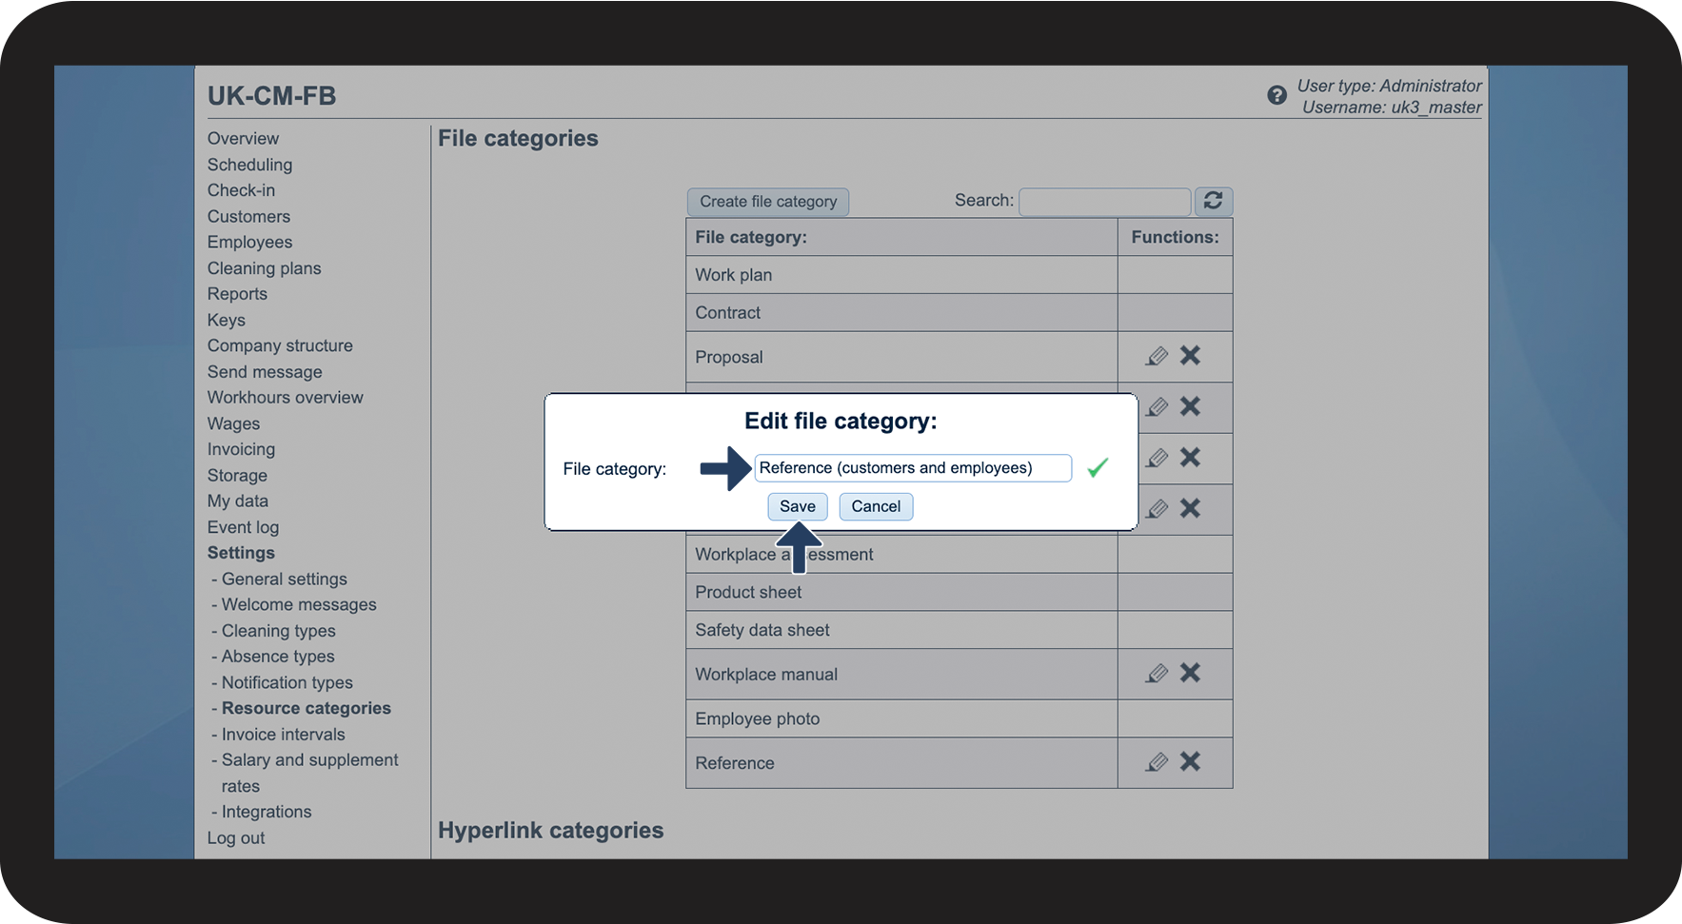Click the green validation checkmark

tap(1098, 467)
